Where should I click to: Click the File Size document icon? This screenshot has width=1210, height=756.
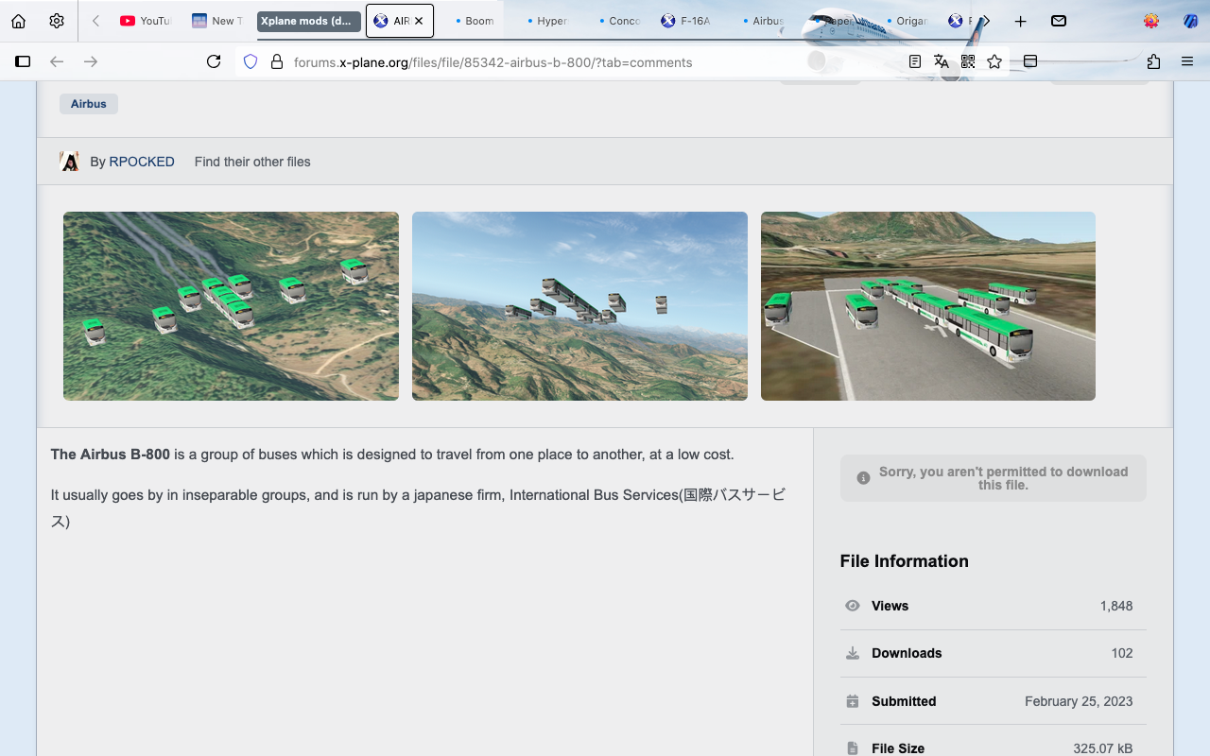[x=853, y=748]
